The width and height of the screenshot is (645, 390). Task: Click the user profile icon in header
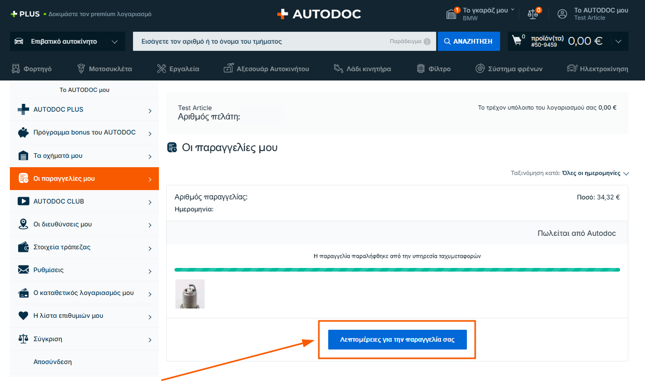[x=562, y=14]
